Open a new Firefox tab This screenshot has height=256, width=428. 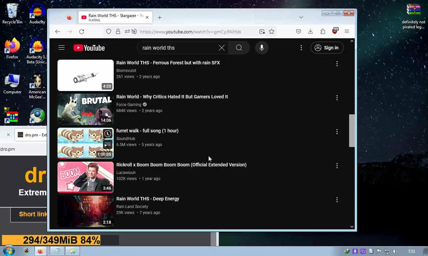159,18
